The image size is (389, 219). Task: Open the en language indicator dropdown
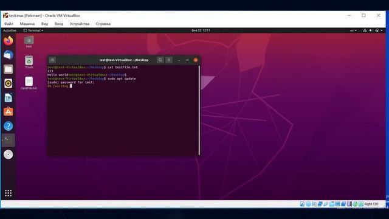click(x=353, y=30)
